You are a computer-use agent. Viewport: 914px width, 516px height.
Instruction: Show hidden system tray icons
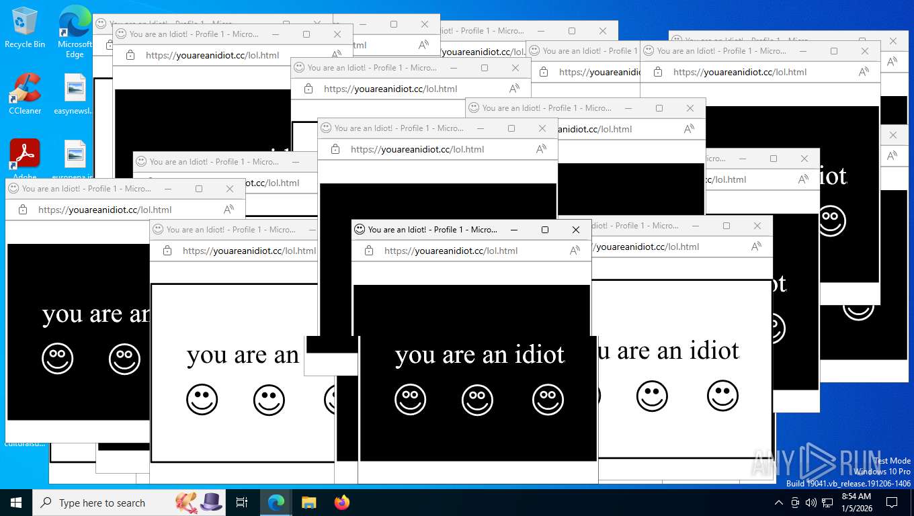[x=779, y=503]
